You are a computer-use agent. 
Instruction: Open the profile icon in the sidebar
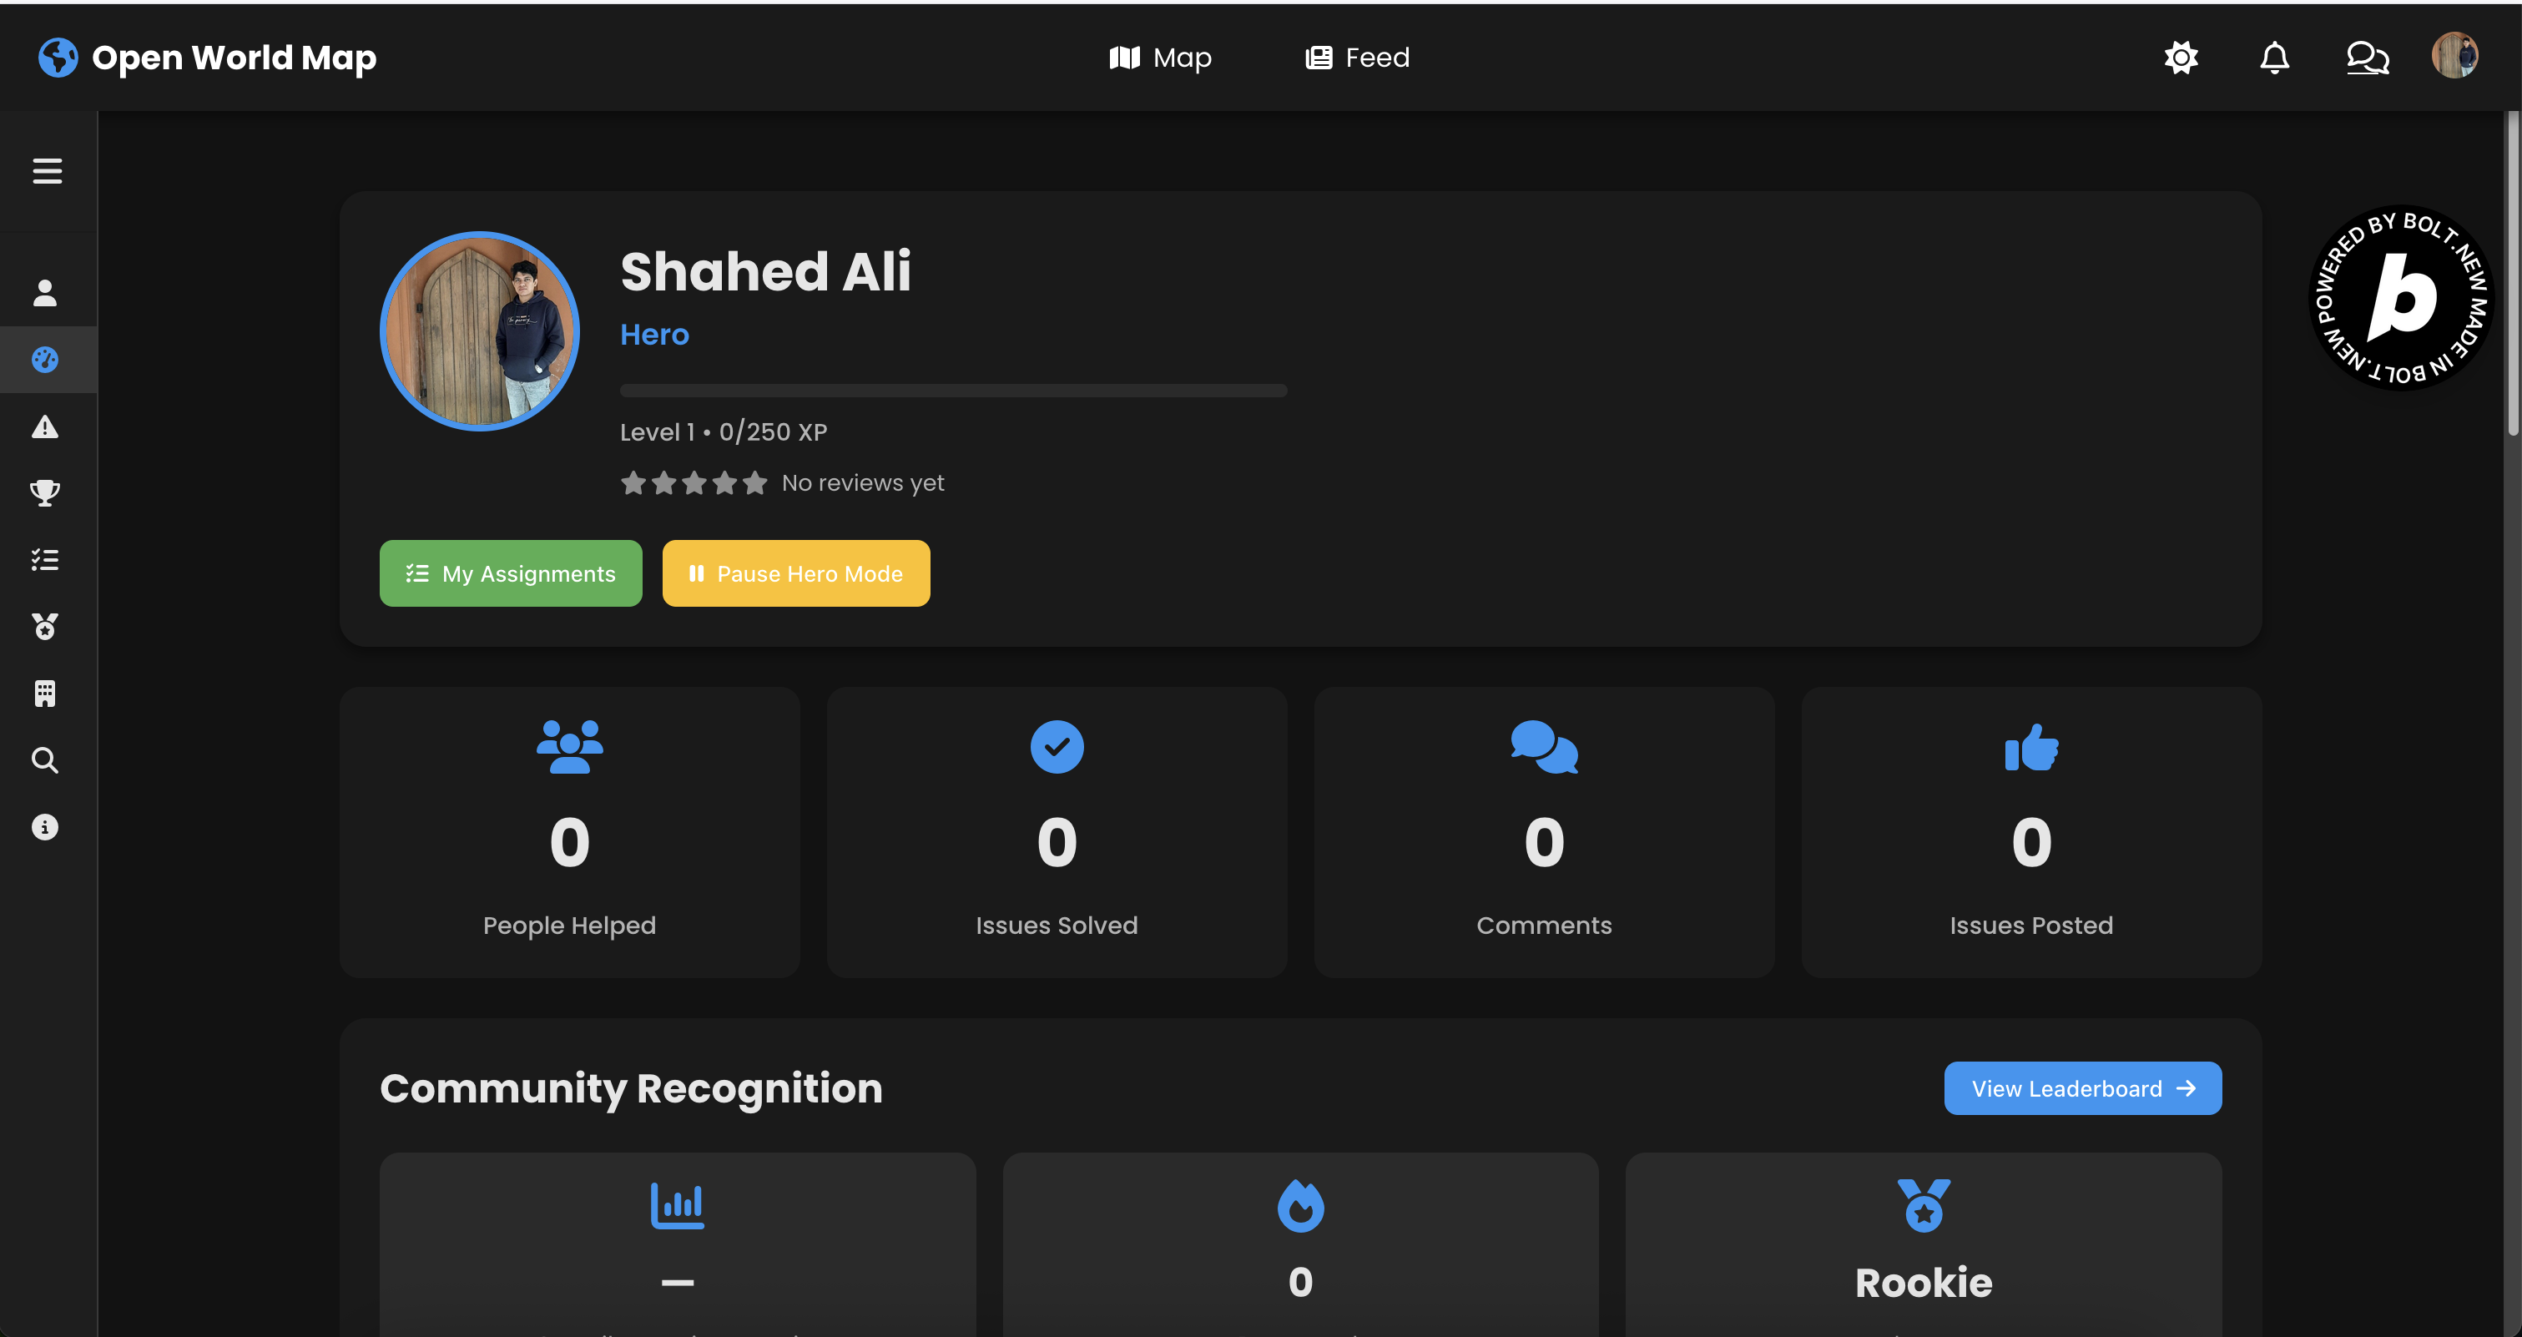coord(45,293)
